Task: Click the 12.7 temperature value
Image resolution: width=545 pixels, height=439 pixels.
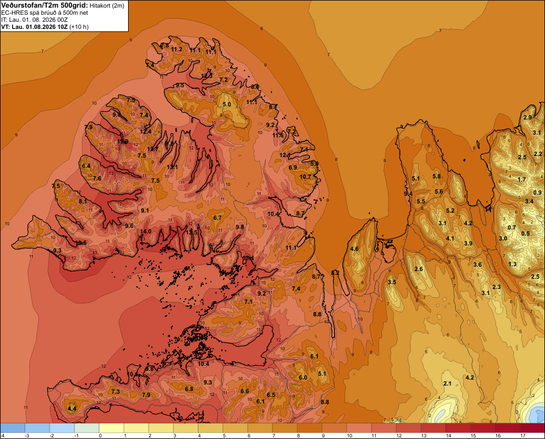Action: tap(152, 149)
